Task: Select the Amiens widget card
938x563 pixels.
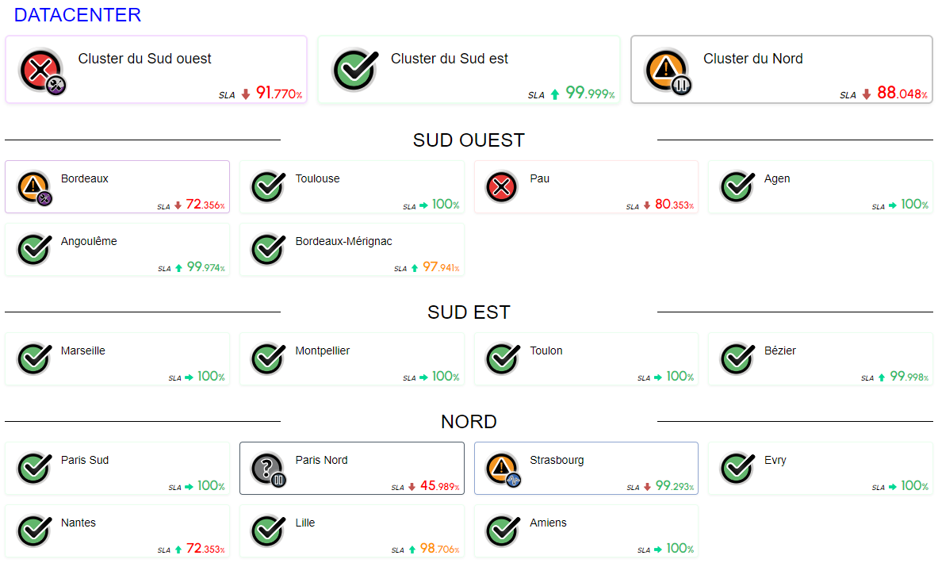Action: tap(586, 531)
